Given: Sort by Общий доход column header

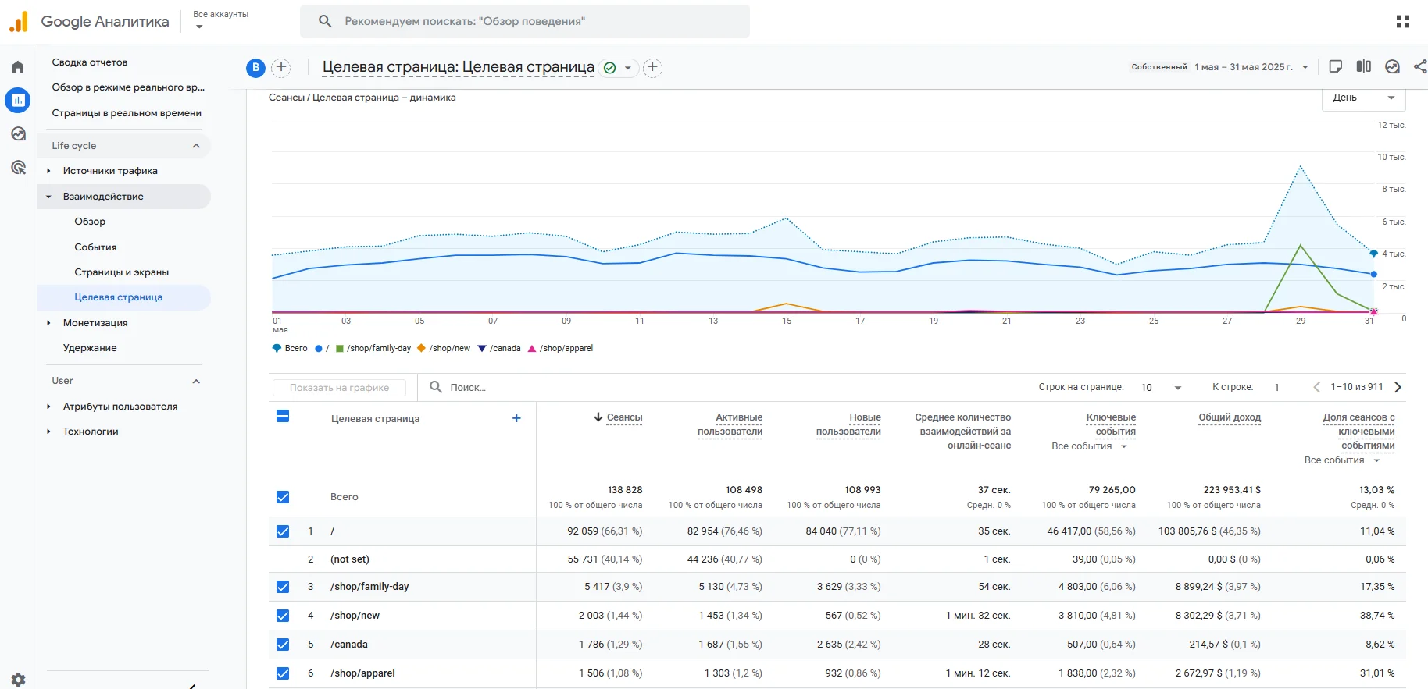Looking at the screenshot, I should [1229, 417].
